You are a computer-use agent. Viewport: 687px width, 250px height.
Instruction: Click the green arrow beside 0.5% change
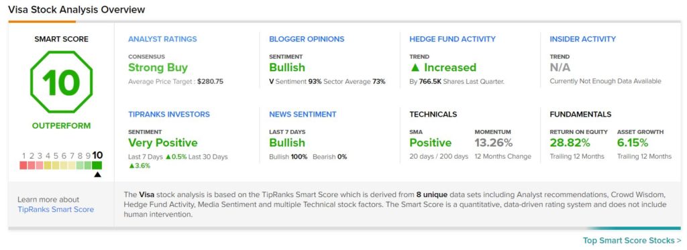168,157
